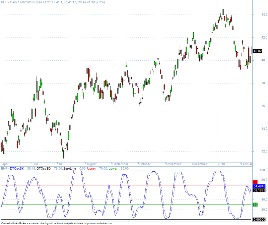Click the 80.0 oscillator axis label

(x=264, y=180)
